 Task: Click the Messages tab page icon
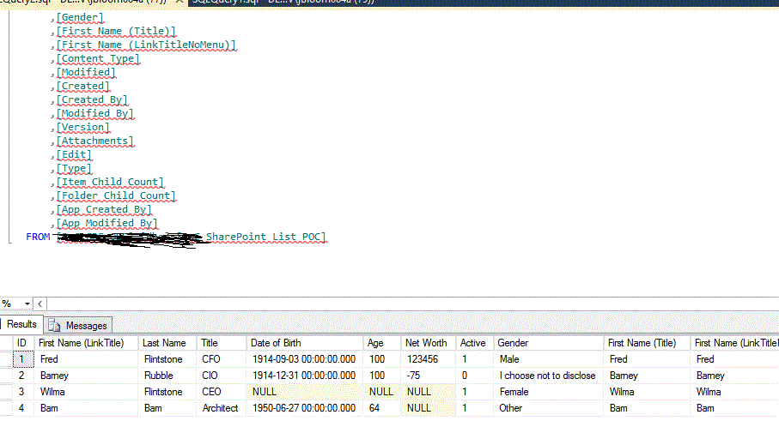pos(54,326)
